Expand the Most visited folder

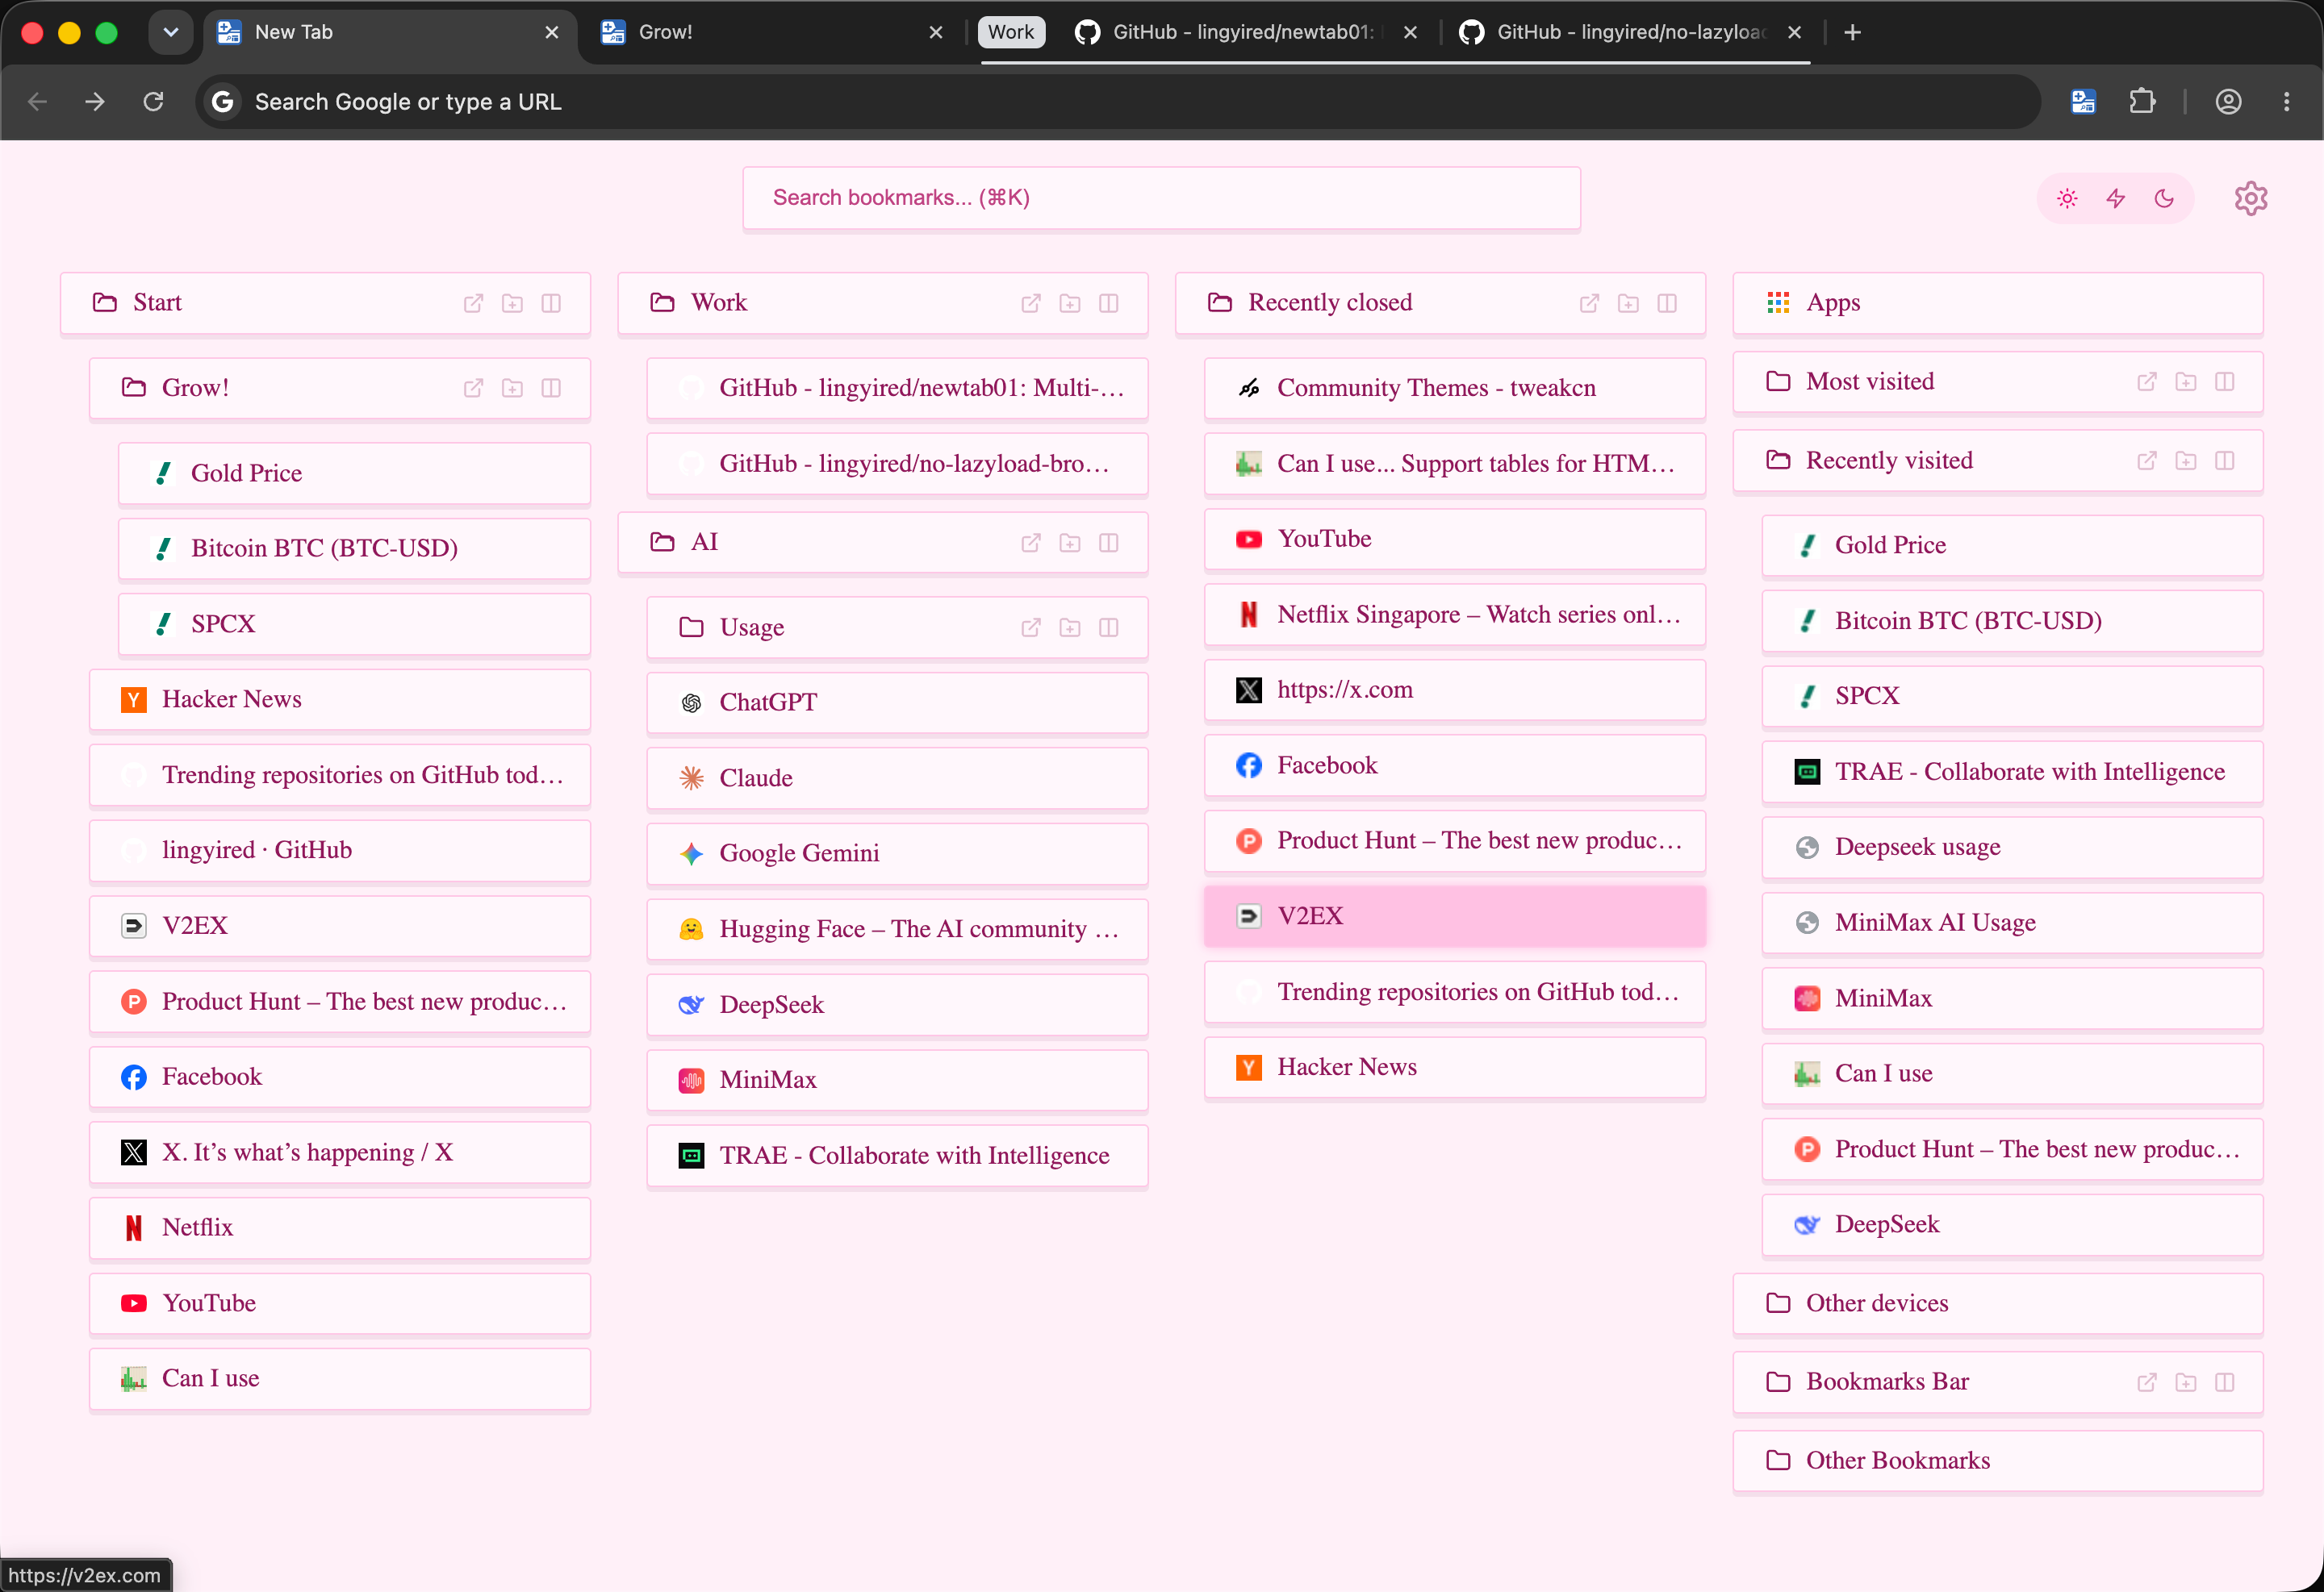pyautogui.click(x=1998, y=381)
